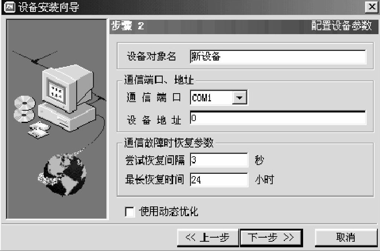Click the 通信端口、地址 group title
The width and height of the screenshot is (380, 251).
point(159,79)
